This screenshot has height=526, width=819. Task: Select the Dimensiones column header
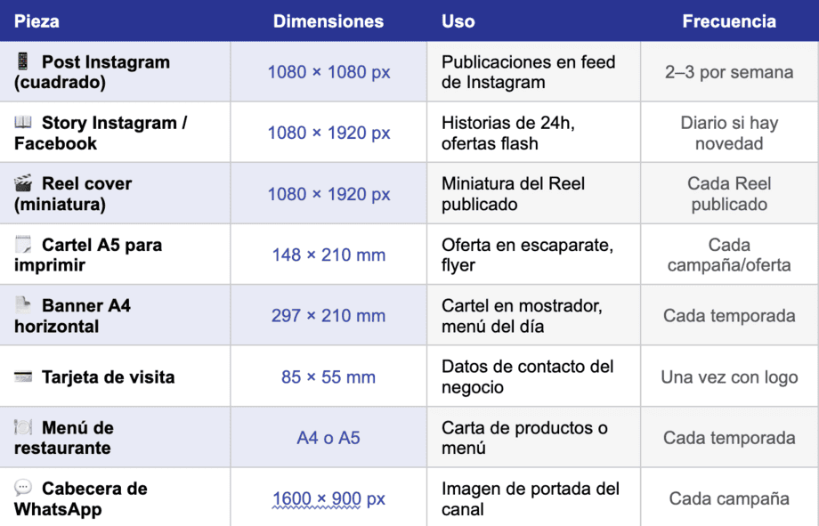(328, 20)
